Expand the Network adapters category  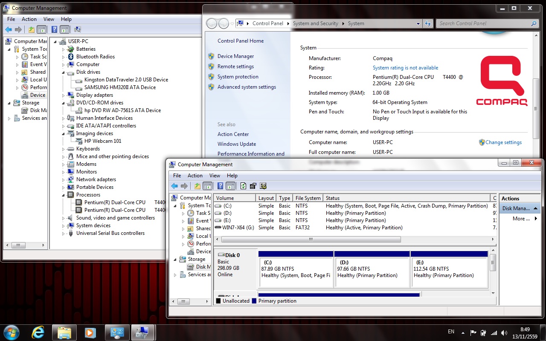(x=64, y=180)
